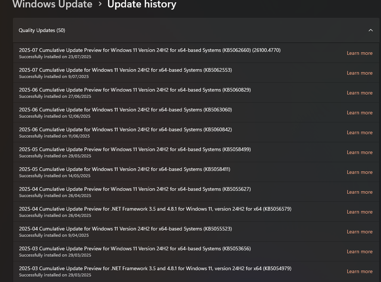381x282 pixels.
Task: Click Learn more for KB5060842 update
Action: click(x=360, y=132)
